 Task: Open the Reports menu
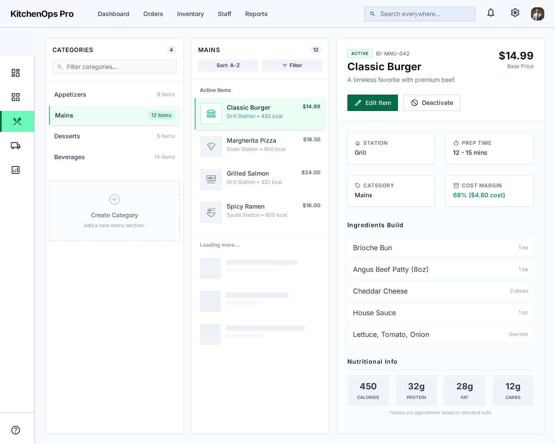[x=256, y=14]
